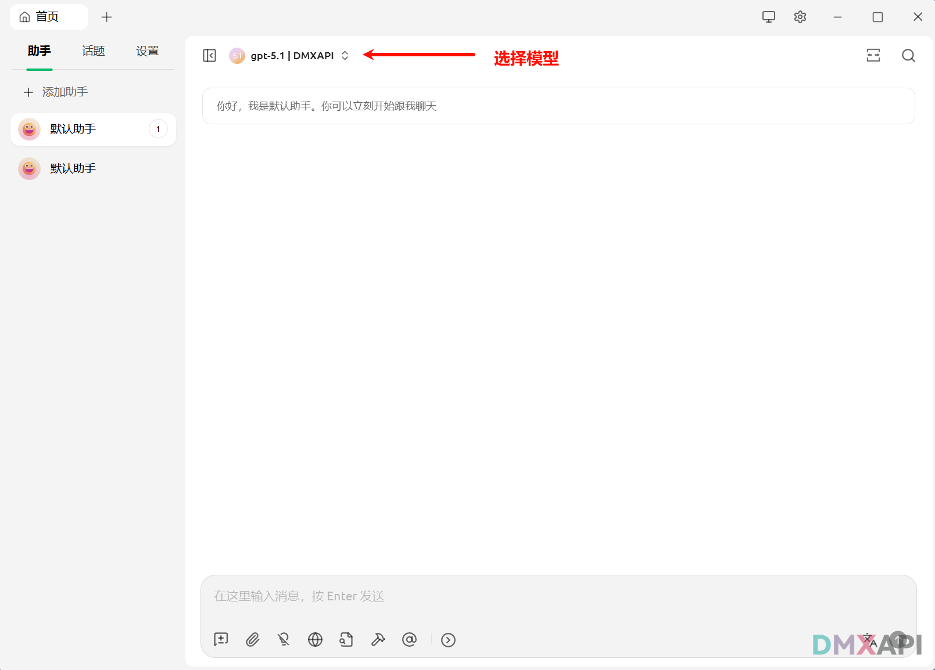Viewport: 935px width, 670px height.
Task: Click the @ mention models icon
Action: (x=409, y=640)
